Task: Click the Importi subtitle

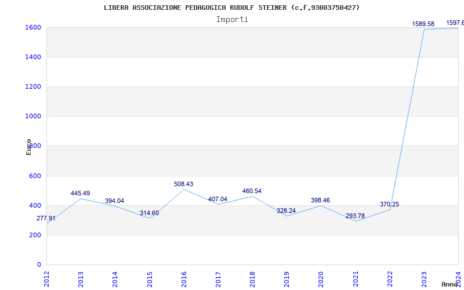Action: click(232, 19)
